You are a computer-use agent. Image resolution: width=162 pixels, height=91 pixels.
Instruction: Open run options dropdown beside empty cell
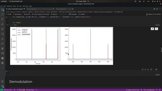tap(8, 71)
